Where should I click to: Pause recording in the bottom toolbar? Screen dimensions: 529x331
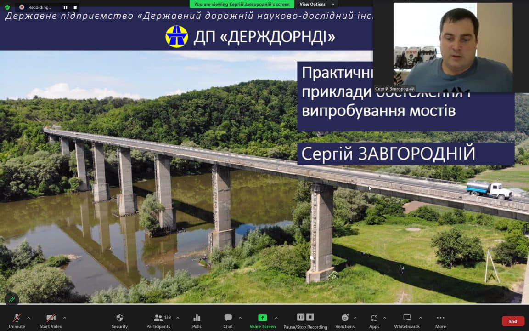pos(300,317)
